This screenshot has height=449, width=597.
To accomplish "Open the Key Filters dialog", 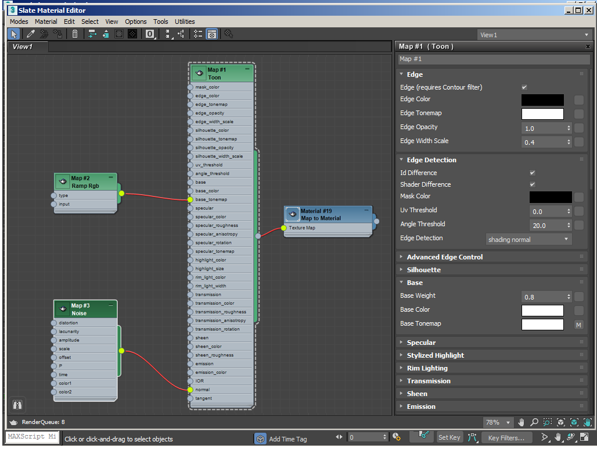I will [506, 437].
